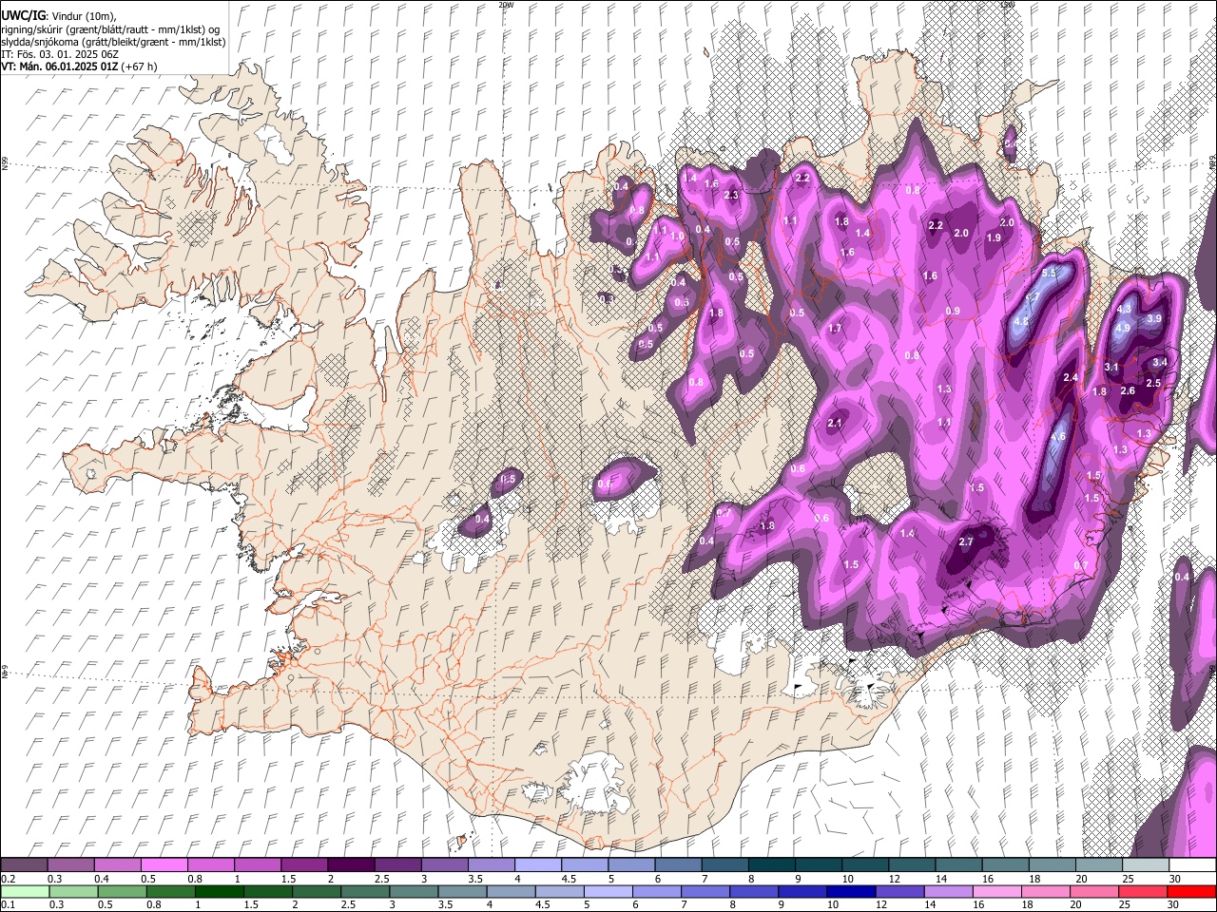Image resolution: width=1217 pixels, height=912 pixels.
Task: Pick the lightest green swatch after 0.1
Action: pos(24,892)
